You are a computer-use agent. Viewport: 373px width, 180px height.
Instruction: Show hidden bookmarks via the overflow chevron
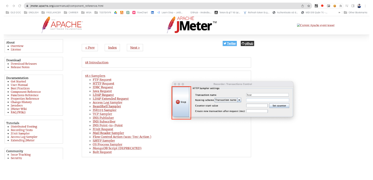[339, 12]
